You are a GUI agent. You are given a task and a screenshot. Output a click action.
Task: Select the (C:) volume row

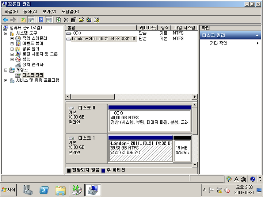pos(131,33)
